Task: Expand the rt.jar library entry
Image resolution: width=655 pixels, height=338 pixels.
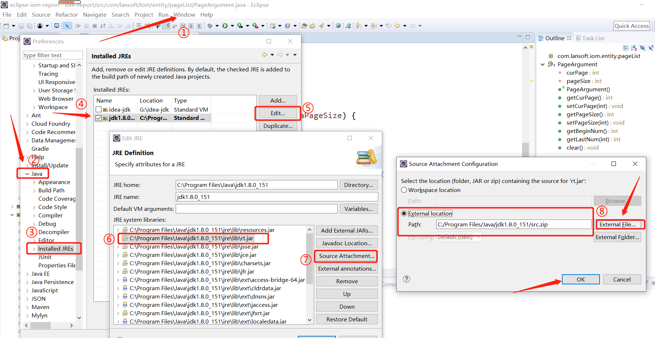Action: [118, 238]
